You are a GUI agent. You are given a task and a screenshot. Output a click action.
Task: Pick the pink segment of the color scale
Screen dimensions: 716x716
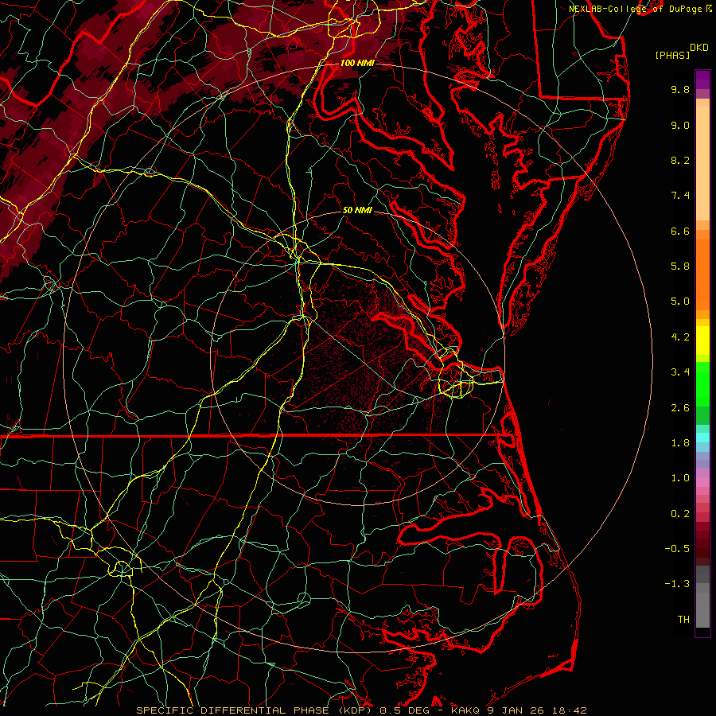(702, 482)
